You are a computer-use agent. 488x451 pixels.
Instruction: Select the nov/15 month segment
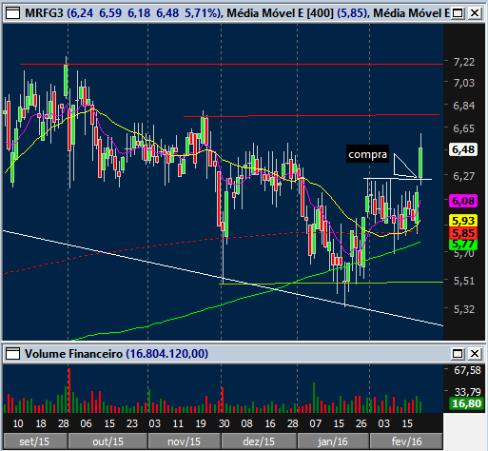tap(185, 441)
